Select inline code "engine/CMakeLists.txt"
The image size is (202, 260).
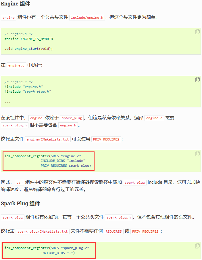48,139
